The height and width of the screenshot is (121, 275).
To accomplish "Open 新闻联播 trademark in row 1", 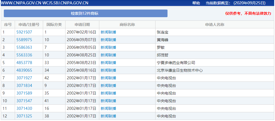I will 108,32.
